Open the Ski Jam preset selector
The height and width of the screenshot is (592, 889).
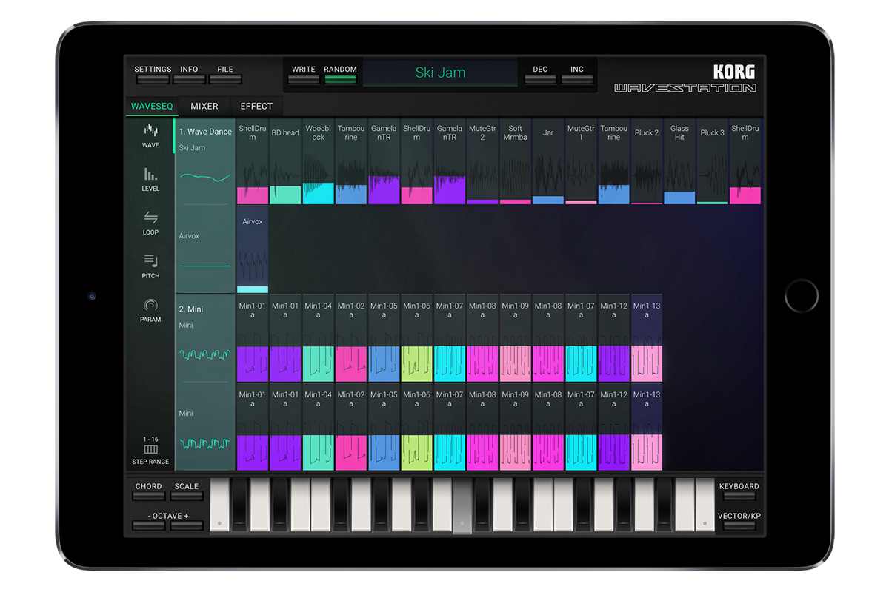[x=440, y=73]
